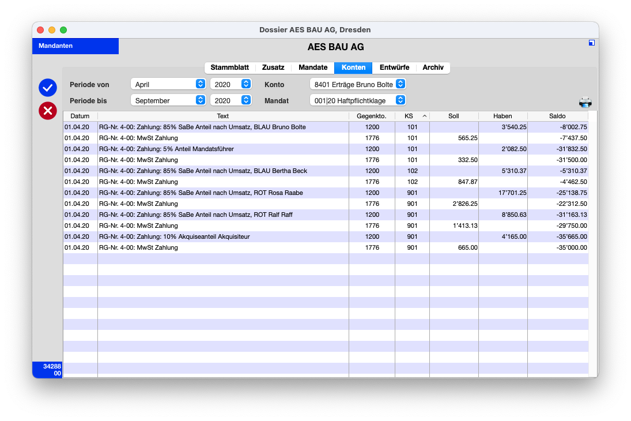
Task: Maximize the window with the green button
Action: 63,30
